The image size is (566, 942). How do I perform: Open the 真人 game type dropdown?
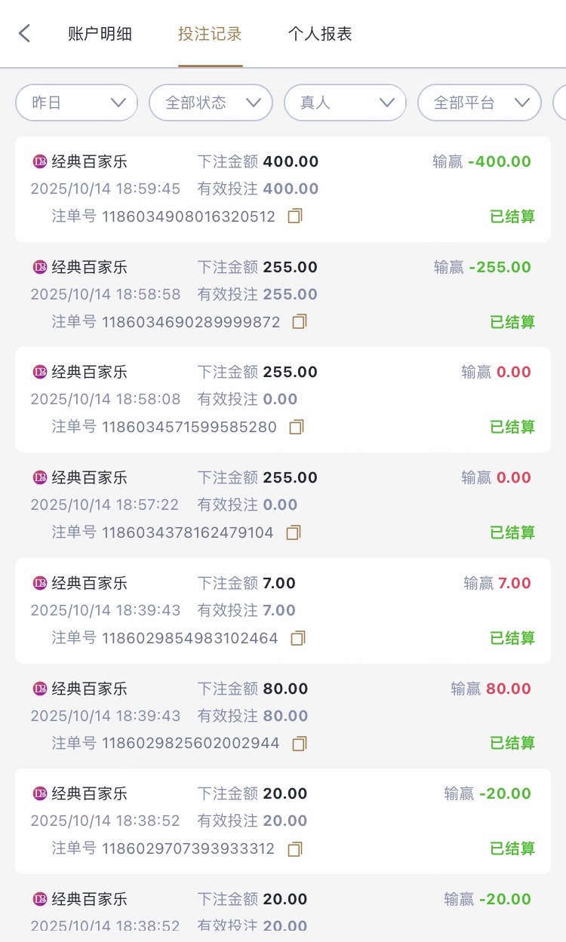[345, 103]
